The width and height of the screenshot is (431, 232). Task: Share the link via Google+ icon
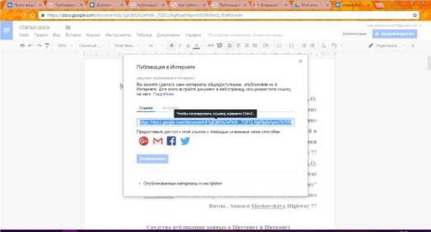click(143, 141)
